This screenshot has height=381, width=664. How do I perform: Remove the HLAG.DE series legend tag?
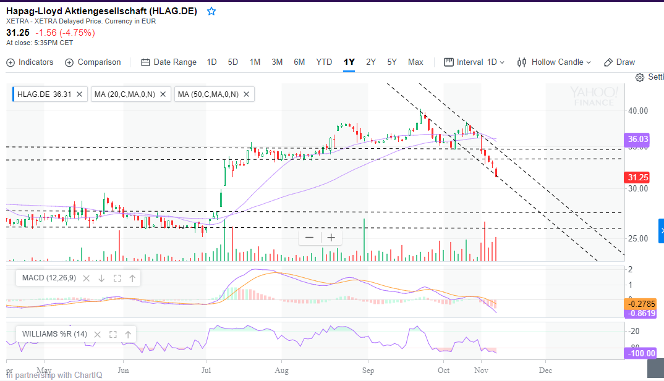coord(79,94)
